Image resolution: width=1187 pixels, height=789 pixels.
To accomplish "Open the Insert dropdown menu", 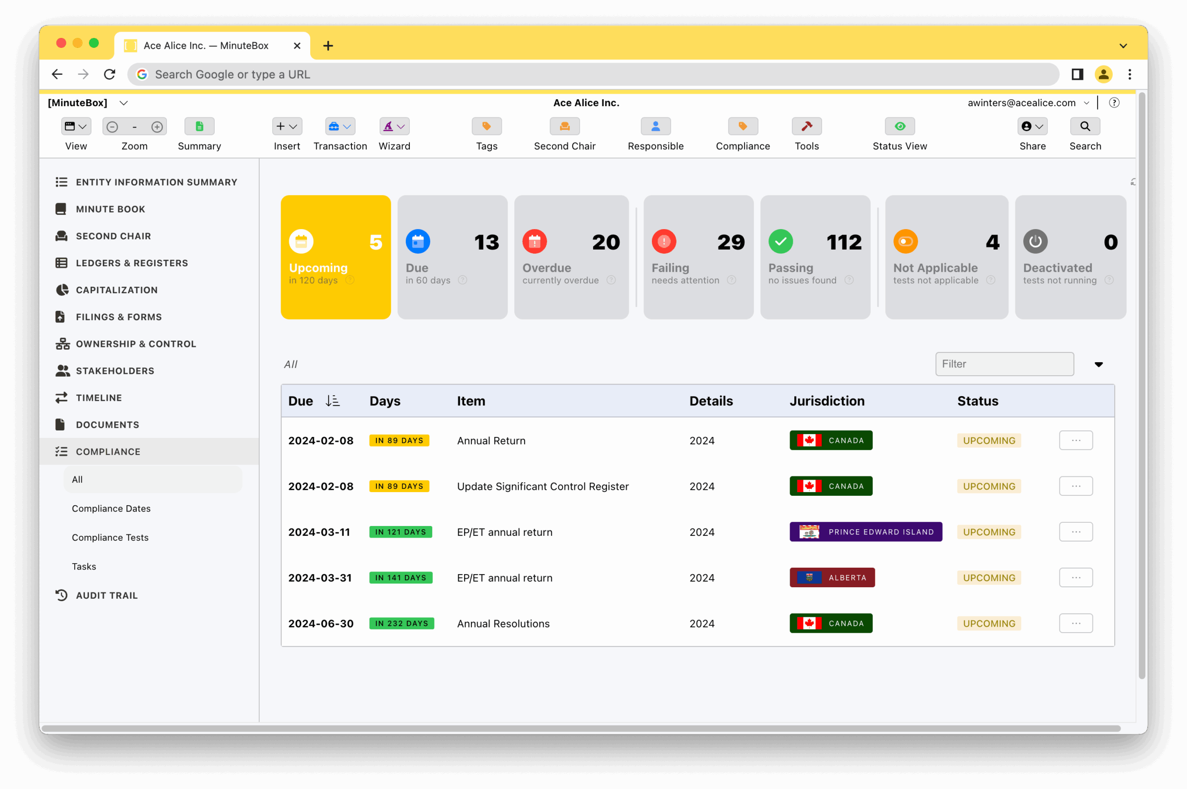I will [x=287, y=126].
